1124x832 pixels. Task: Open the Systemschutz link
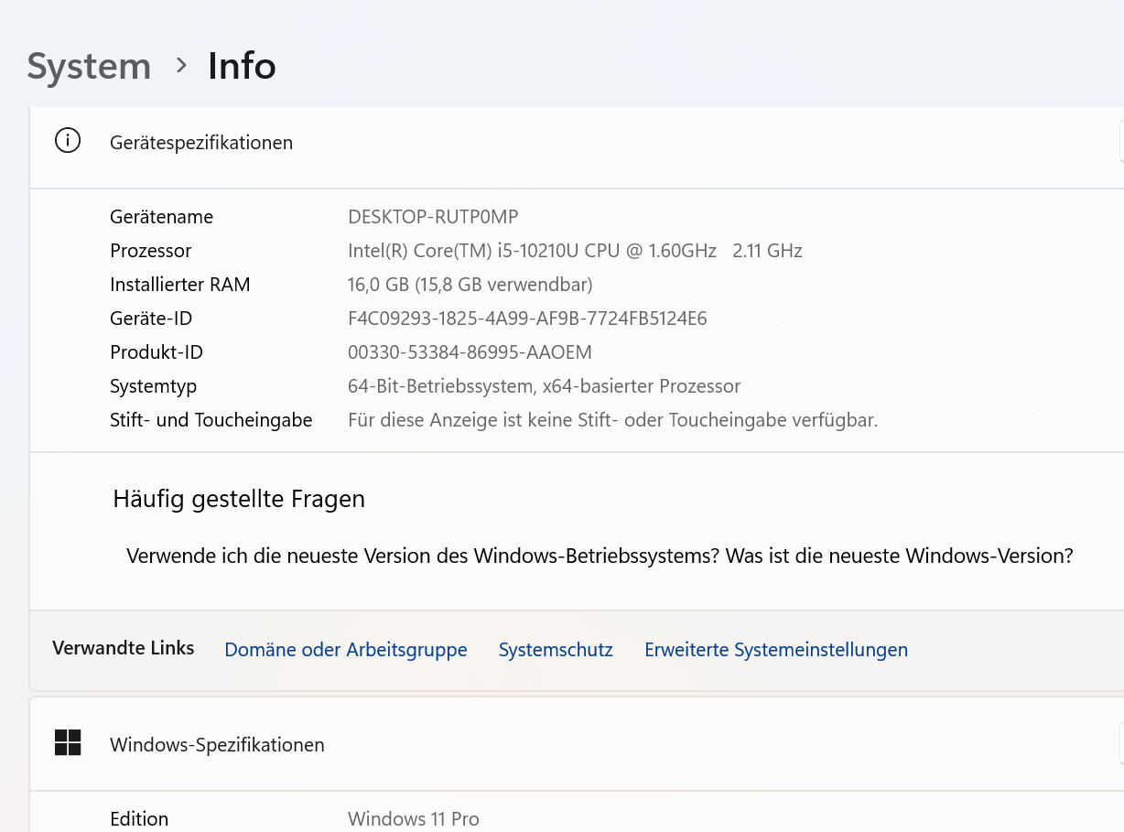coord(556,650)
